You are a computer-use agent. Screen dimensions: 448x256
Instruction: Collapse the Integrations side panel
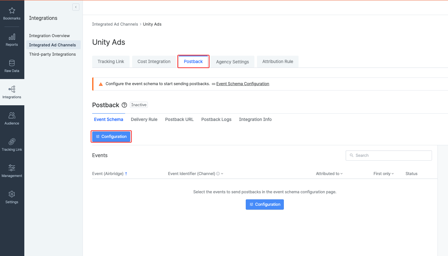tap(76, 7)
